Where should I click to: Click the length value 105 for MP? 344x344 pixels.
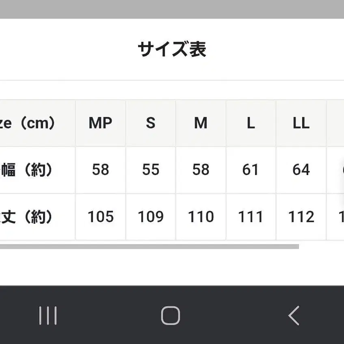(x=100, y=217)
